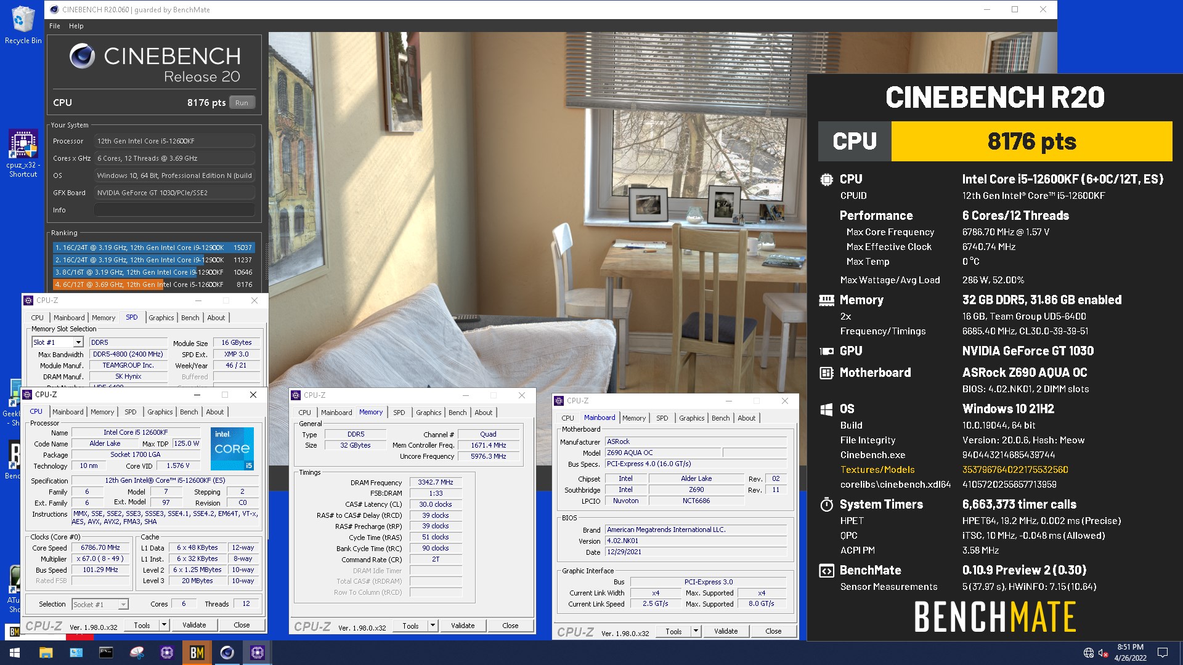Click the BenchMate Motherboard icon
Image resolution: width=1183 pixels, height=665 pixels.
(x=826, y=373)
